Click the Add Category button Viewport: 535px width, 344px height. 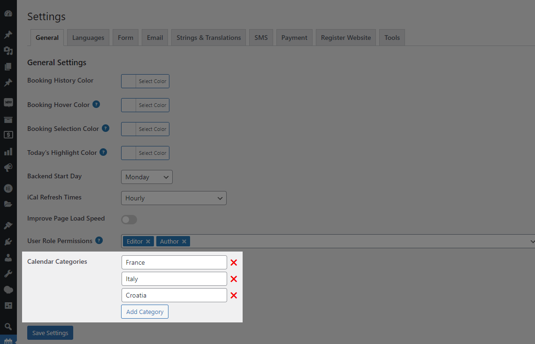point(145,311)
